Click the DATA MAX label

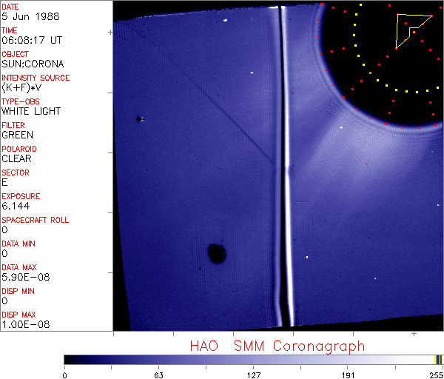point(19,267)
